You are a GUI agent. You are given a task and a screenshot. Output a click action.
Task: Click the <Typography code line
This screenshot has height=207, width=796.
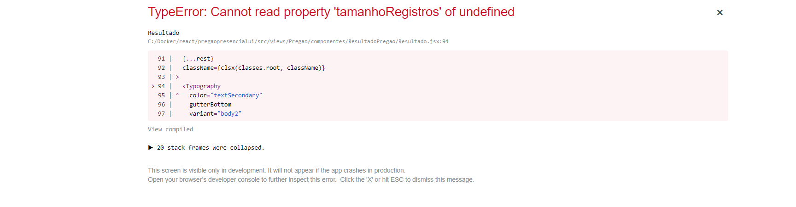point(201,86)
